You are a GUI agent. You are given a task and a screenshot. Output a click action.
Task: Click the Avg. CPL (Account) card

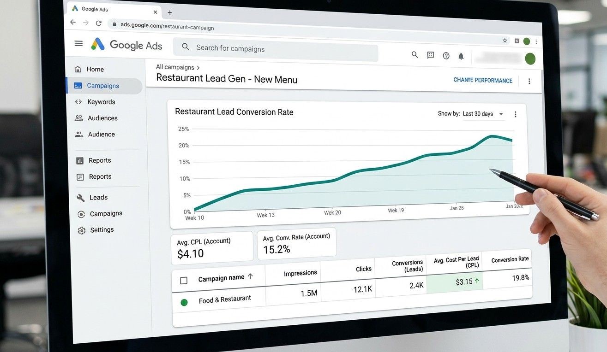(212, 248)
